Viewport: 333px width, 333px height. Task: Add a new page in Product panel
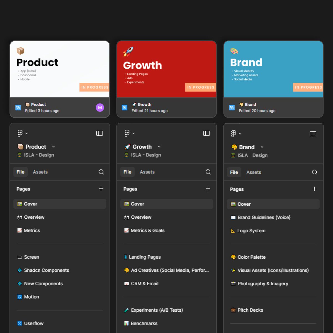[101, 189]
